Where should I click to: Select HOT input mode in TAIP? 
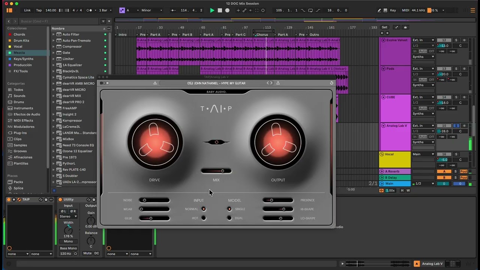204,218
